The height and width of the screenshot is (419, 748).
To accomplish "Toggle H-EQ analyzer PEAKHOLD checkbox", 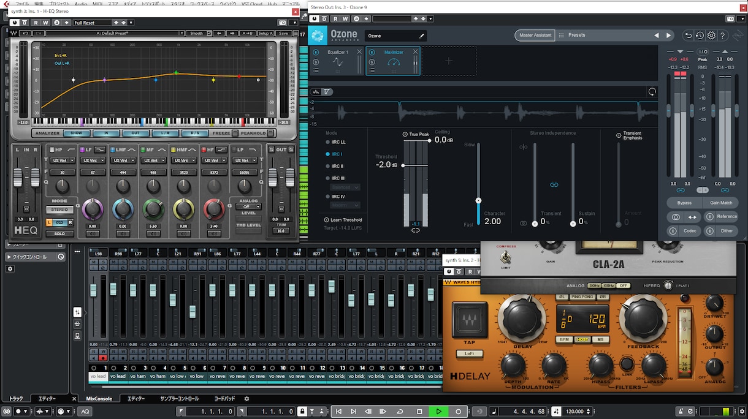I will pos(269,133).
